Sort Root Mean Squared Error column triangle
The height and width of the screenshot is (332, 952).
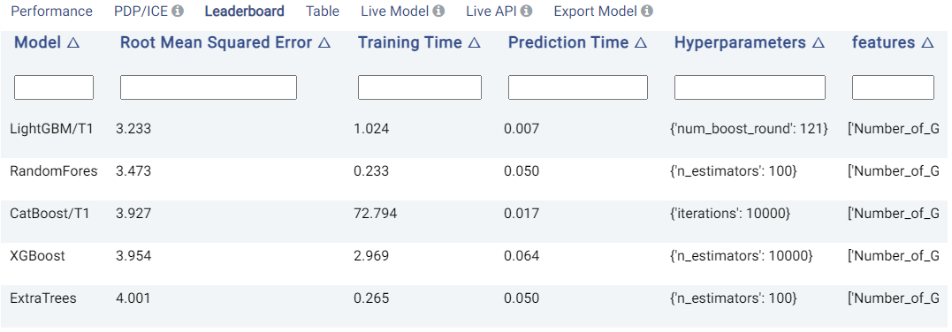tap(324, 43)
